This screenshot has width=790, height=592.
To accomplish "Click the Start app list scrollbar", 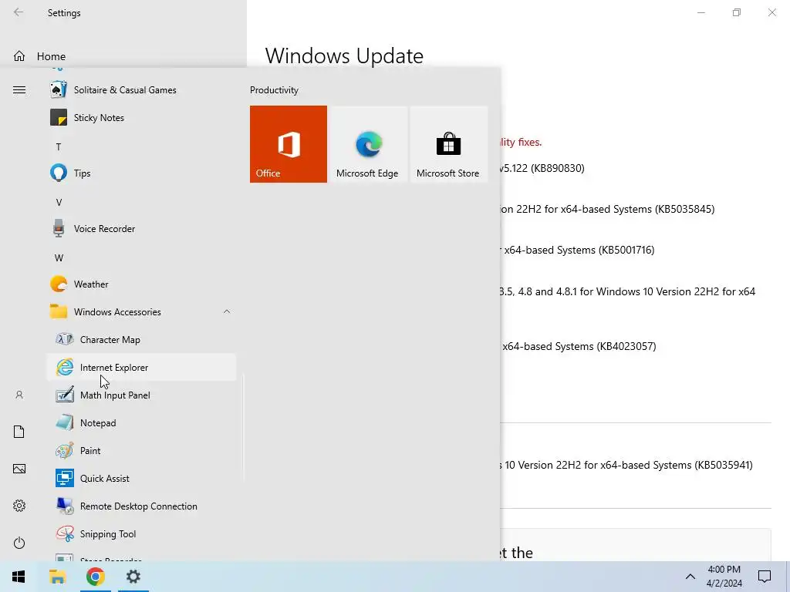I will pos(243,428).
